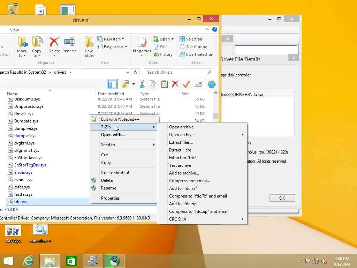Choose Create shortcut in context menu

124,172
